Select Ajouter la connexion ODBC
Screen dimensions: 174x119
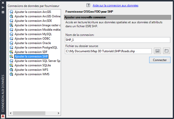pyautogui.click(x=32, y=39)
